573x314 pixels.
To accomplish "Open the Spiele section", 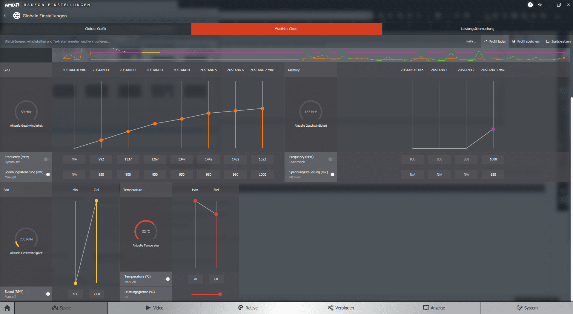I will point(61,308).
